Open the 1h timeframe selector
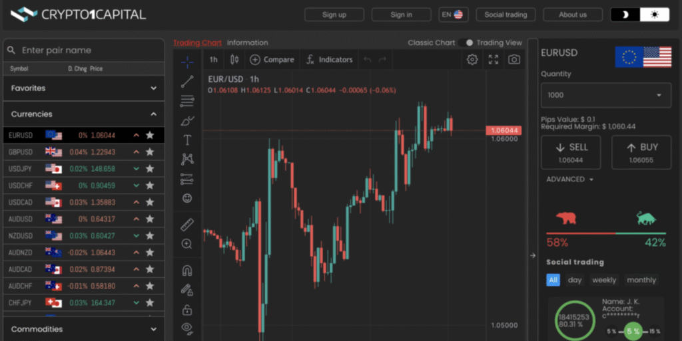Image resolution: width=682 pixels, height=341 pixels. pyautogui.click(x=214, y=59)
